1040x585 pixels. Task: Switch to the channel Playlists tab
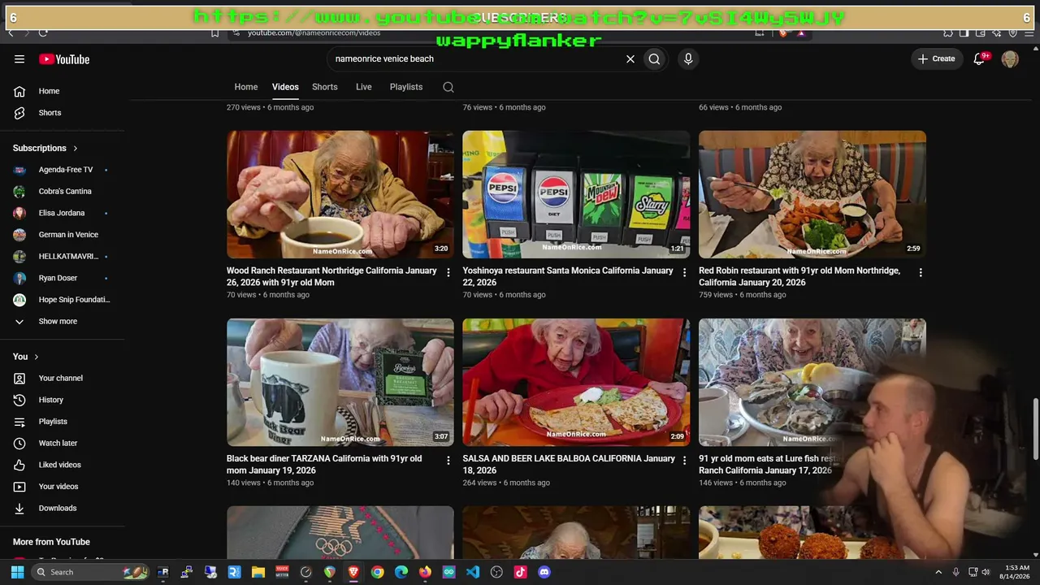tap(406, 87)
